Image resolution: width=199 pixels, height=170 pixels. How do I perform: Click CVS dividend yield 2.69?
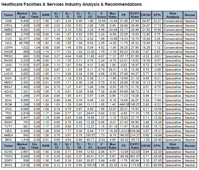[37, 39]
